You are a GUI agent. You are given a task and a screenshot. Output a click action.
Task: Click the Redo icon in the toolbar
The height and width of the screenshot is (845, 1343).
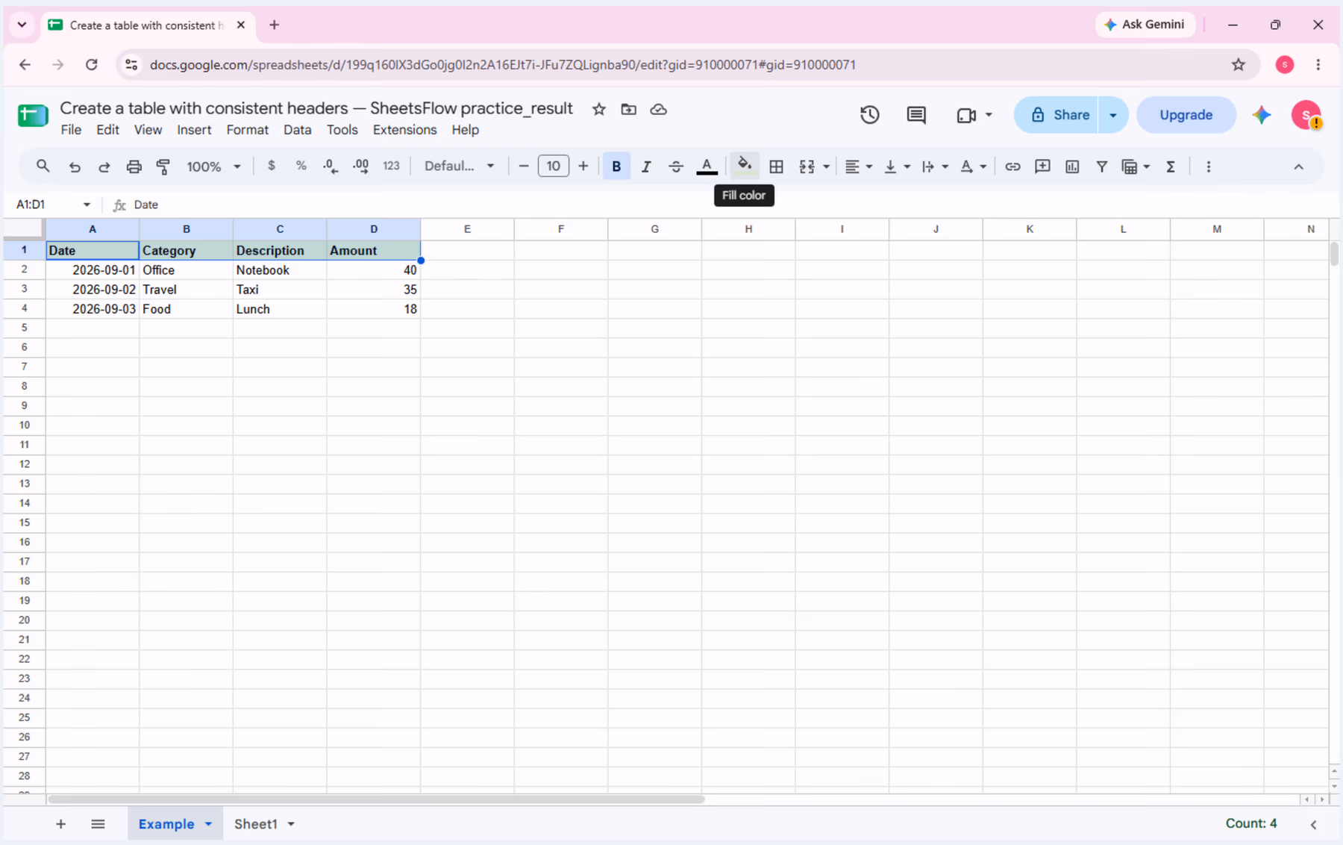tap(104, 166)
